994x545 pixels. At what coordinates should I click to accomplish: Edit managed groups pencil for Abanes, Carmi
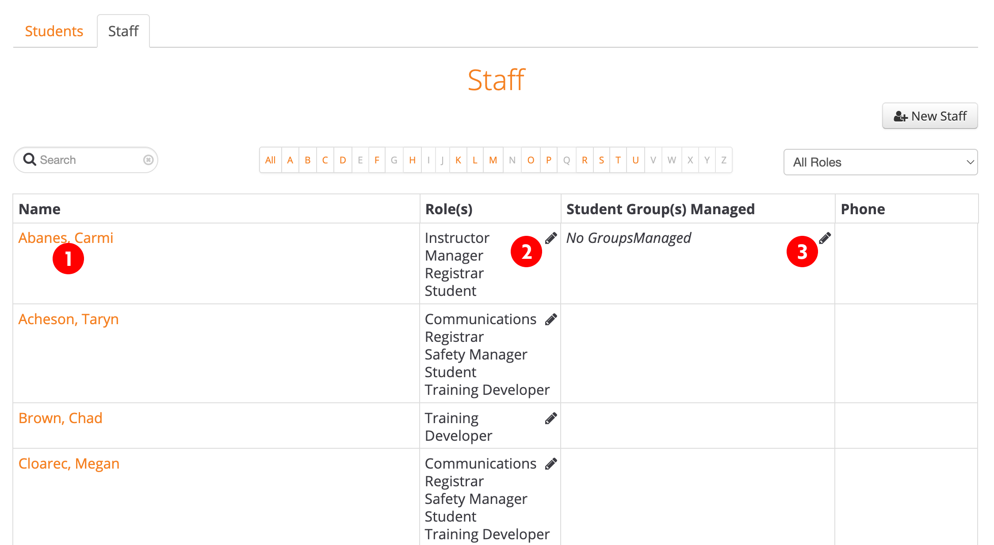[x=825, y=238]
